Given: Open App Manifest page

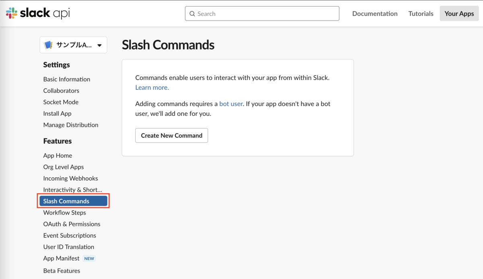Looking at the screenshot, I should (61, 258).
